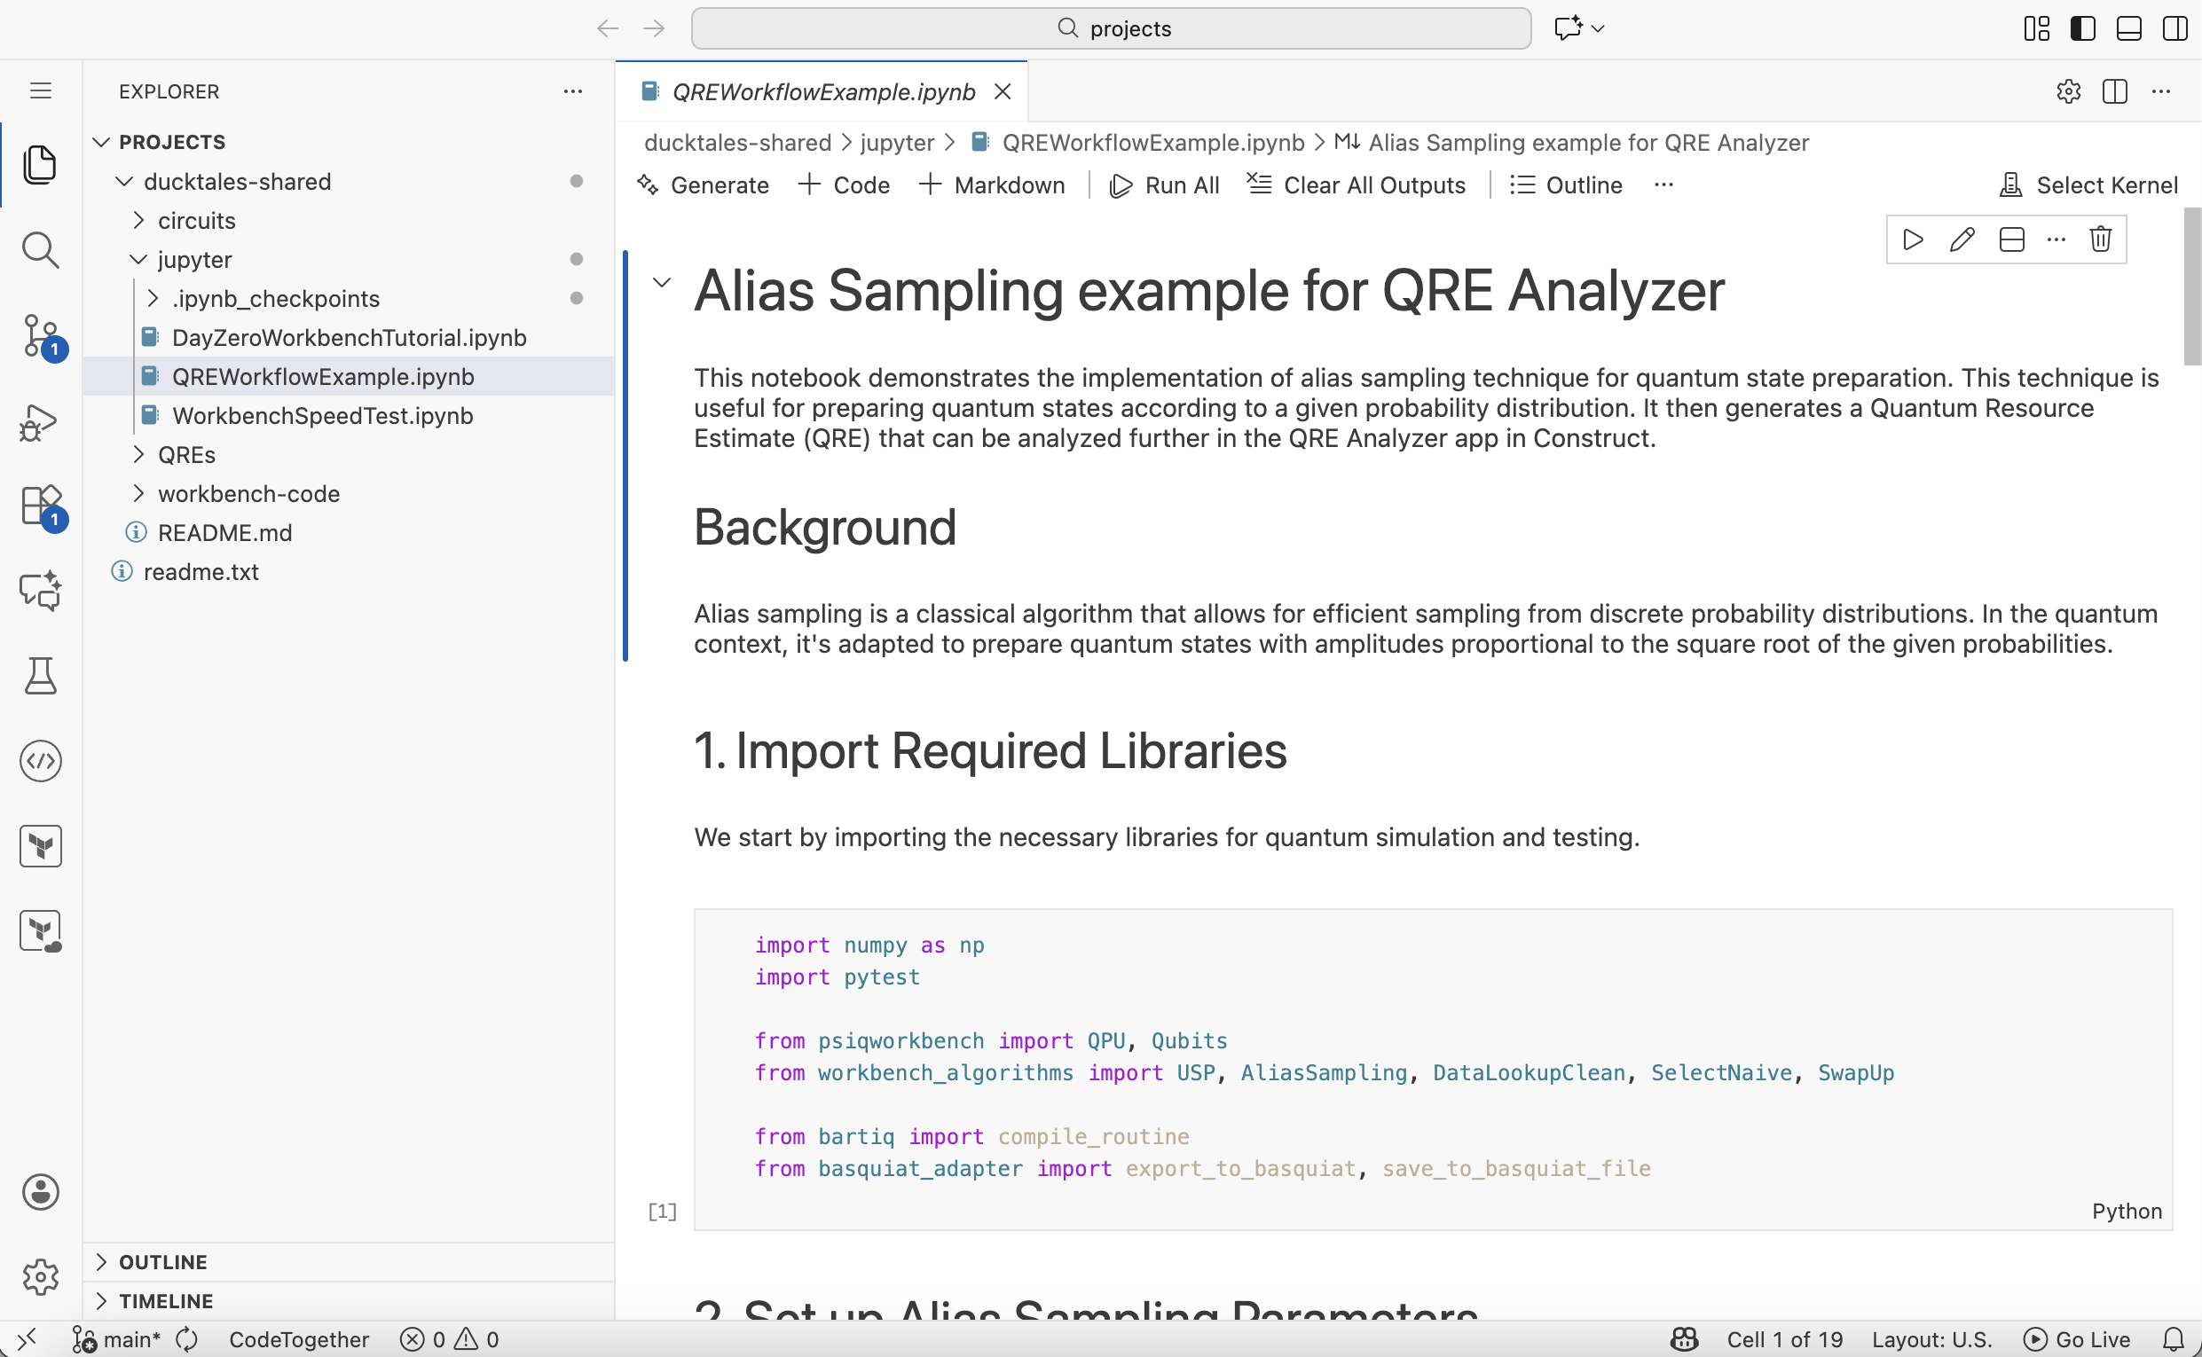Edit the cell with pencil icon
Image resolution: width=2202 pixels, height=1357 pixels.
coord(1962,239)
